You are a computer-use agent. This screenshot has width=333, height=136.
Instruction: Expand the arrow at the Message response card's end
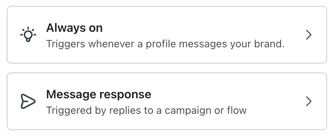click(x=309, y=101)
